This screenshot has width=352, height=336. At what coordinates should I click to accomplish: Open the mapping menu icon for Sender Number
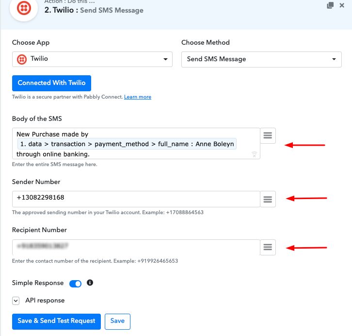pos(268,199)
